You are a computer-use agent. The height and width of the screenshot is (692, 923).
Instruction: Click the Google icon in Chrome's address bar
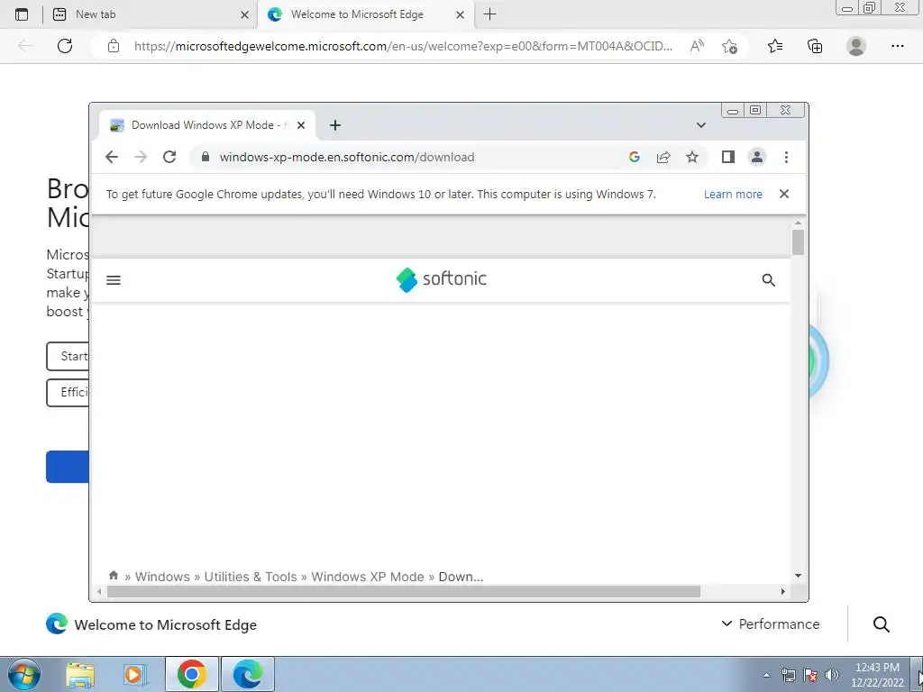point(634,157)
